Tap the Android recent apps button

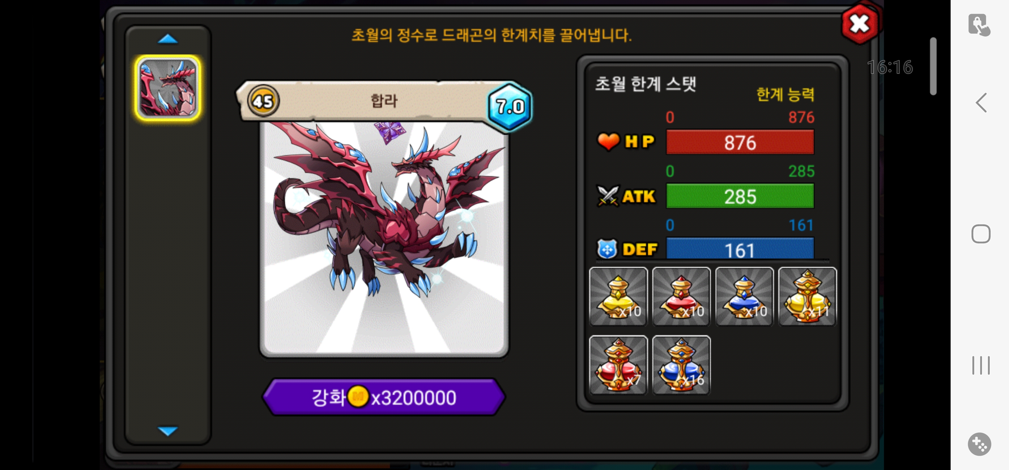point(981,365)
